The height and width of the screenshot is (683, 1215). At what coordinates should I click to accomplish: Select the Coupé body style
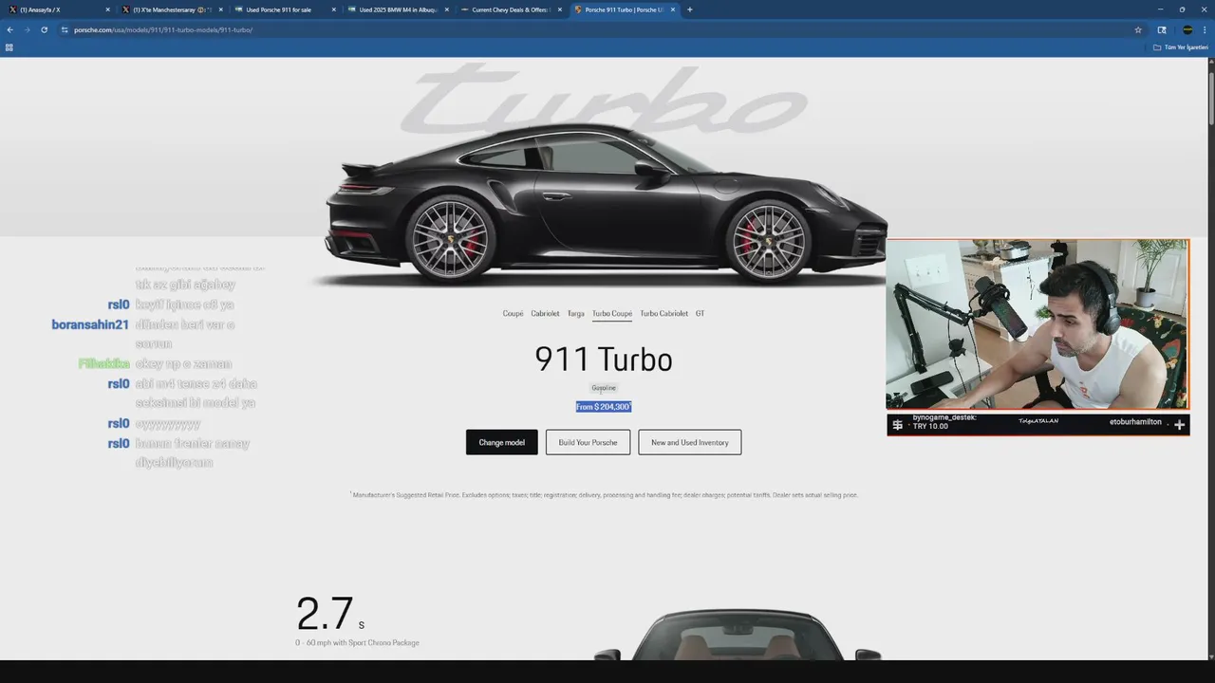(513, 313)
